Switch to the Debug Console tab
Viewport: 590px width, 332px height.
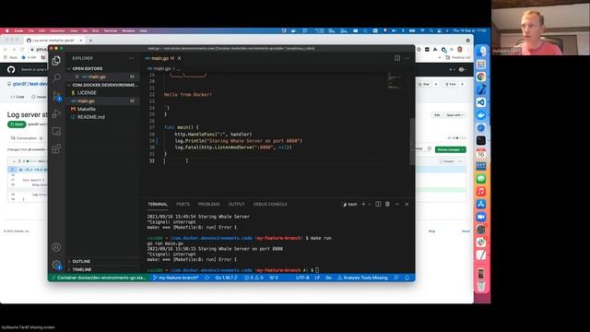(x=270, y=204)
